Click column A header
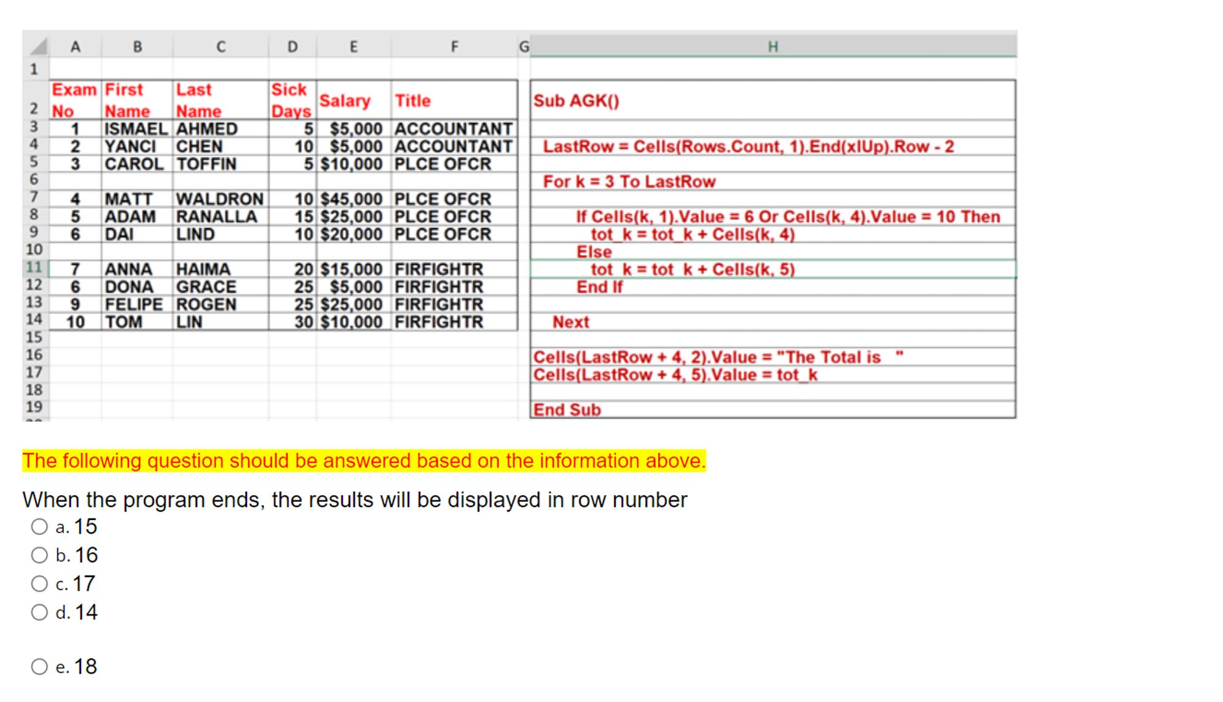 point(75,47)
